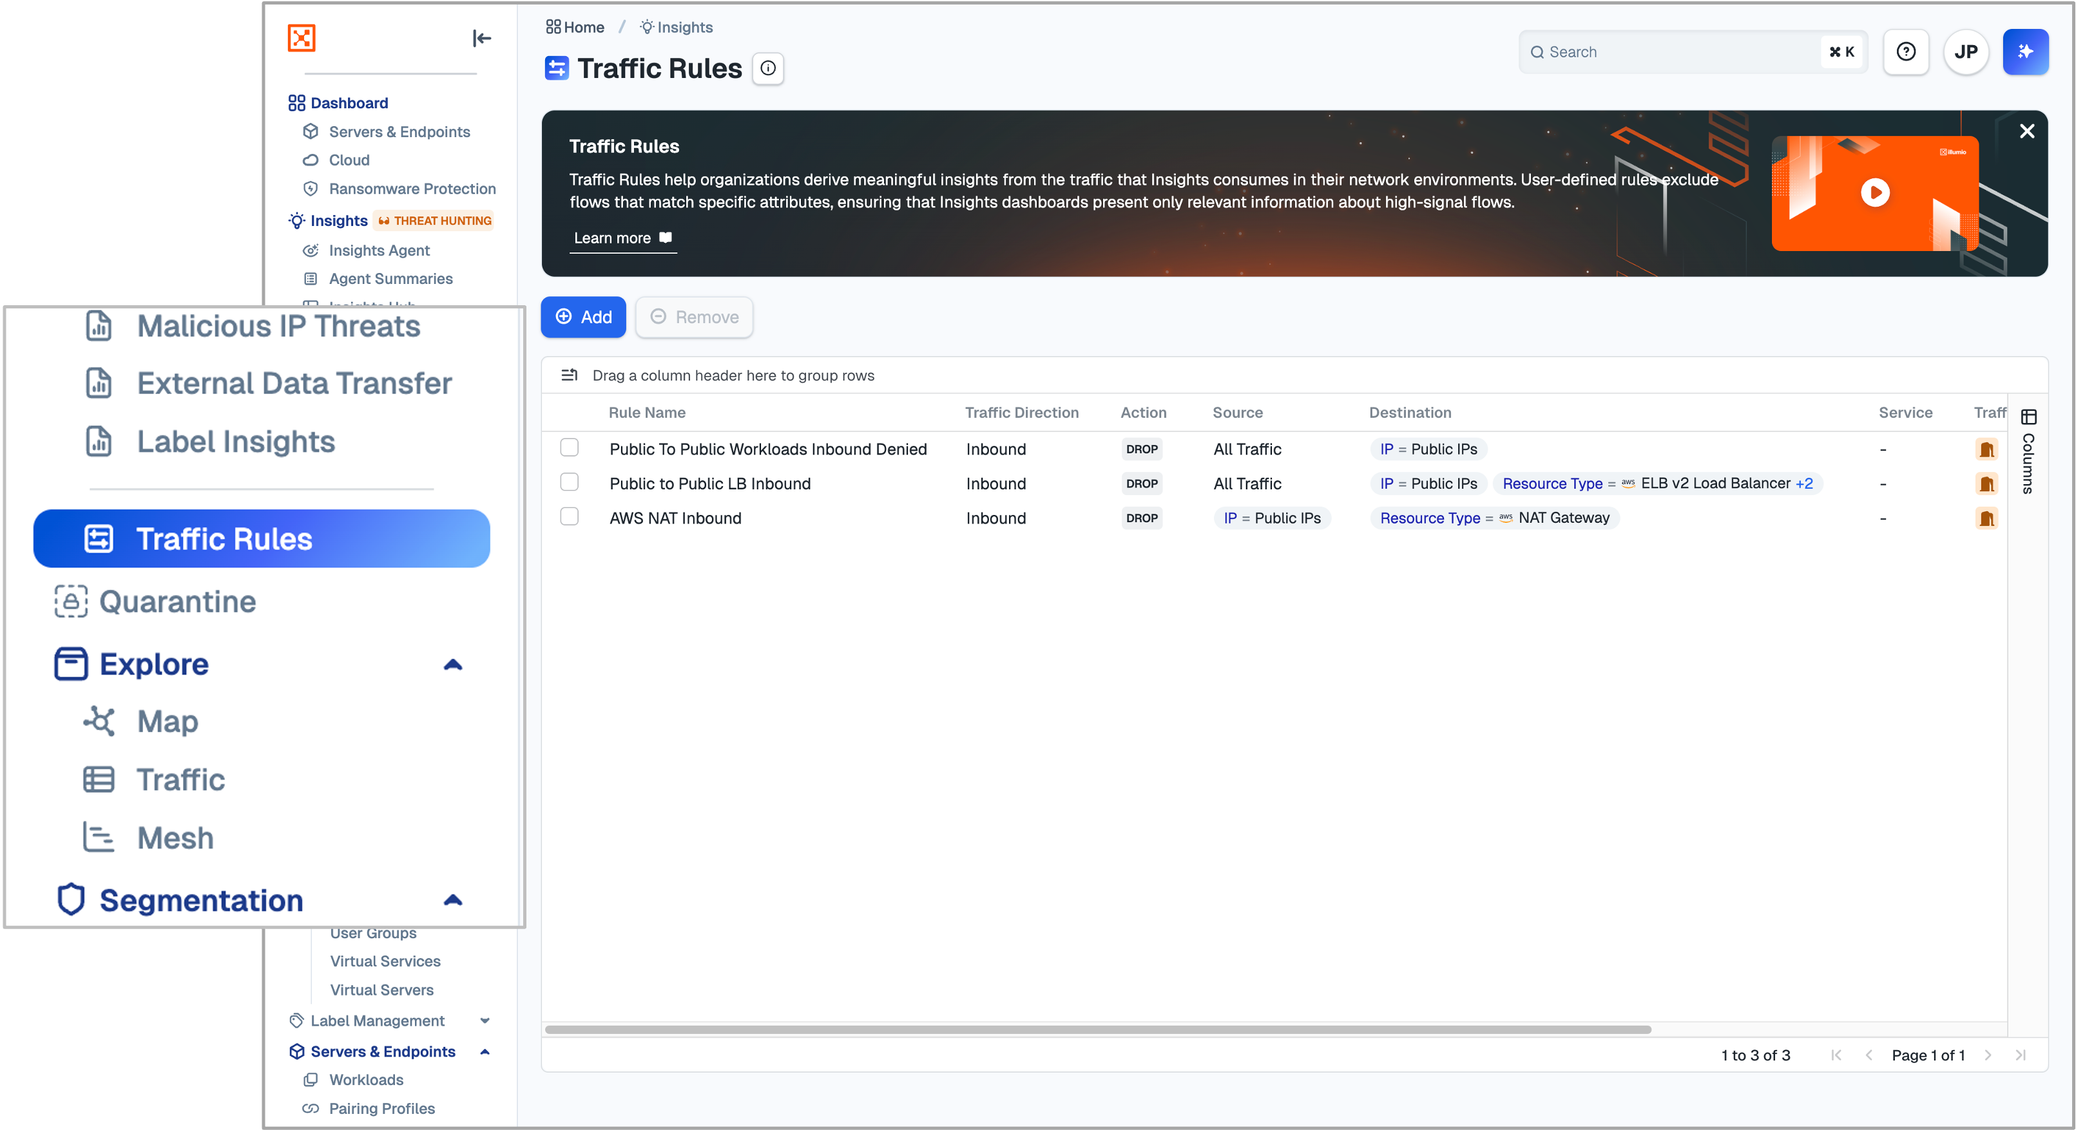Click the Add button
Image resolution: width=2076 pixels, height=1130 pixels.
(x=582, y=317)
